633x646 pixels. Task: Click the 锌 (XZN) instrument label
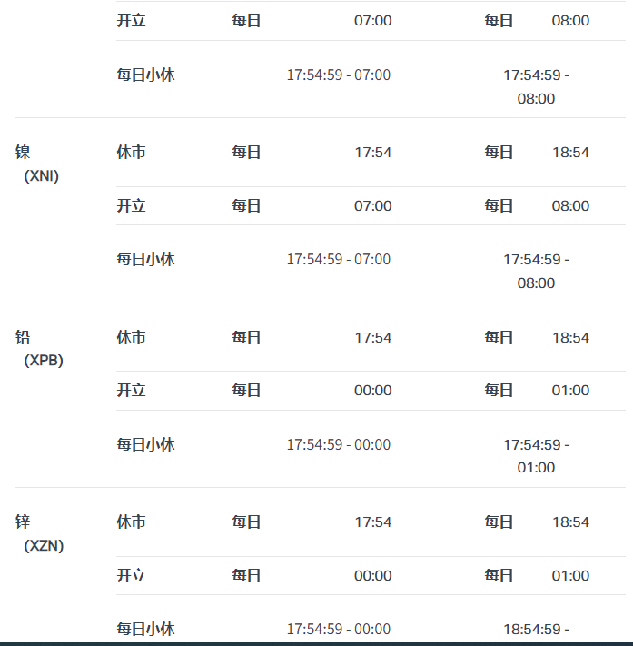[40, 533]
